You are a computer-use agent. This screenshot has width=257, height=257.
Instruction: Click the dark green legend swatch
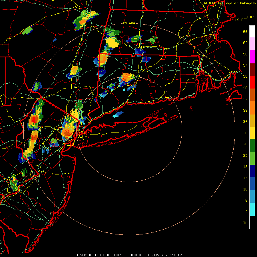pyautogui.click(x=252, y=145)
